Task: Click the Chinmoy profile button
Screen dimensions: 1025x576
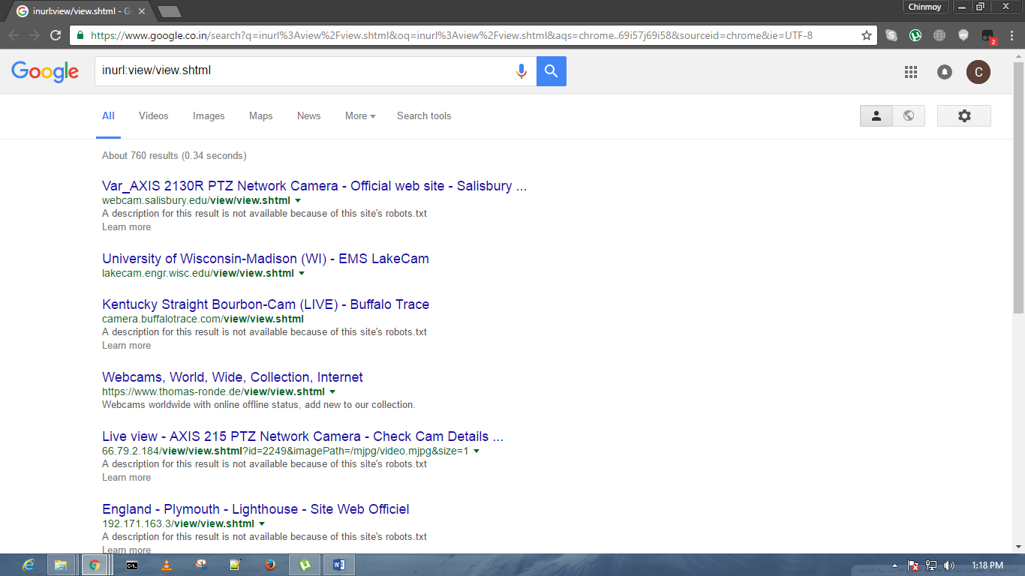Action: (x=926, y=7)
